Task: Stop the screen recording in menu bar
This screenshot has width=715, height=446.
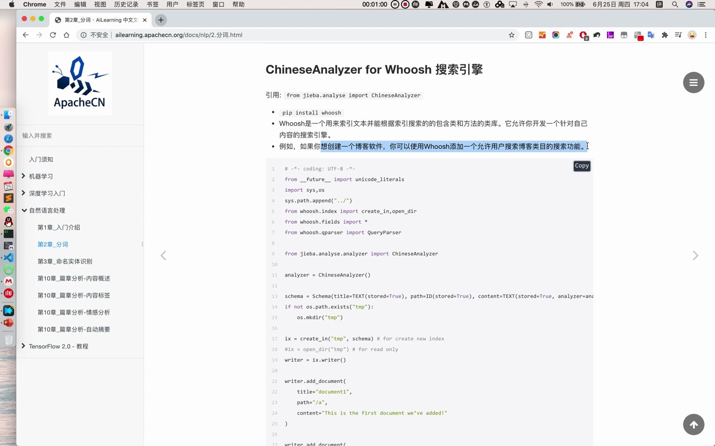Action: coord(405,5)
